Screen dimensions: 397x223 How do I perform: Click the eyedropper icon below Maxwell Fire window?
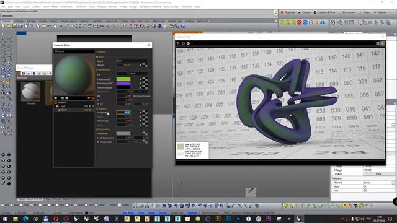point(251,191)
